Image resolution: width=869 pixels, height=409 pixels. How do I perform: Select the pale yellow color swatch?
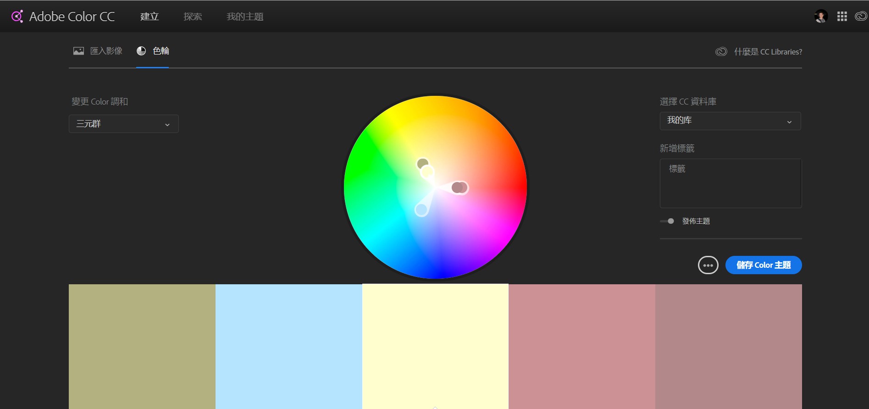click(x=435, y=347)
